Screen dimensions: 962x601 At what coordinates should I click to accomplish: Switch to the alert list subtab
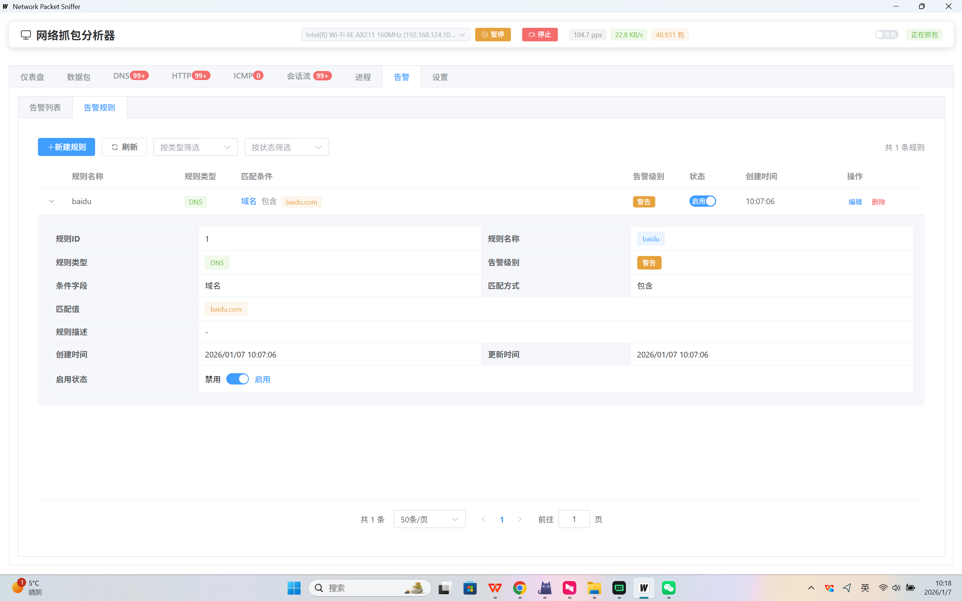coord(45,107)
